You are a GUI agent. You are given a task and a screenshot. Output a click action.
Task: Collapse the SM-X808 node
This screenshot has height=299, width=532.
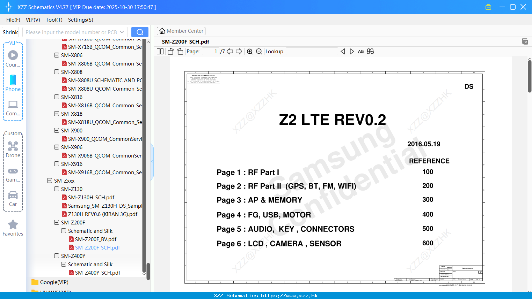[57, 72]
